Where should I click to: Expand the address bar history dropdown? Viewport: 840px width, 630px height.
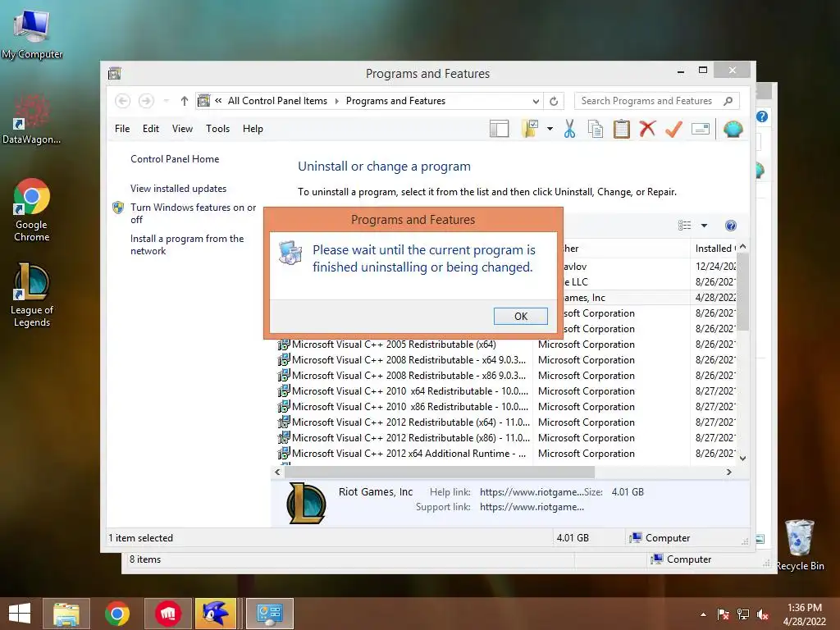[x=535, y=101]
